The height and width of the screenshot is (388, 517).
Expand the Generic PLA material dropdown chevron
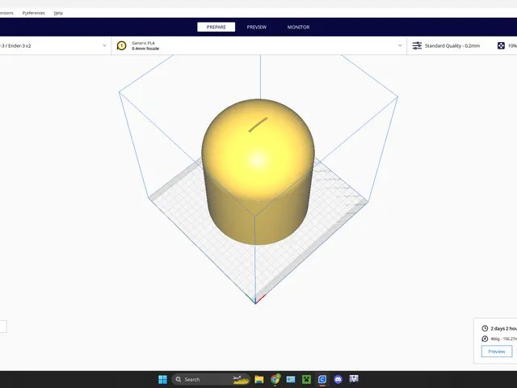[400, 45]
